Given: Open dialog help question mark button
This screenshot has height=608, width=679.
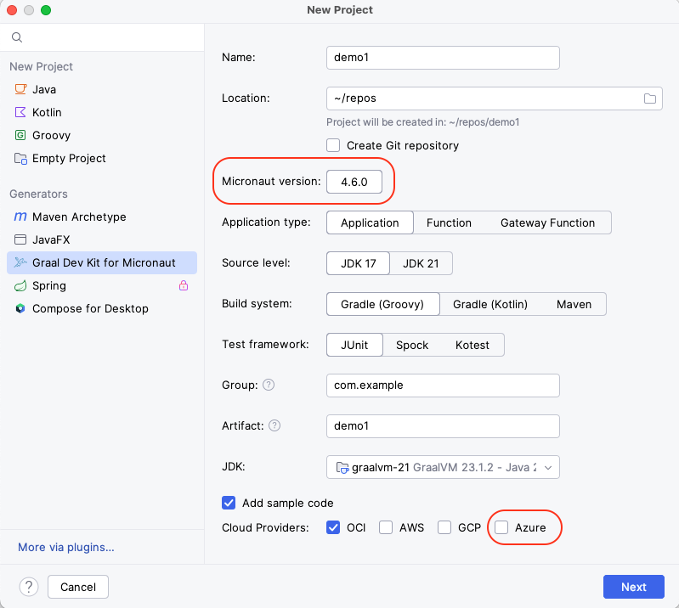Looking at the screenshot, I should 29,587.
